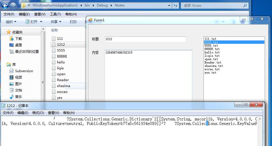This screenshot has width=272, height=146.
Task: Open the recent locations dropdown next to forward arrow
Action: 19,6
